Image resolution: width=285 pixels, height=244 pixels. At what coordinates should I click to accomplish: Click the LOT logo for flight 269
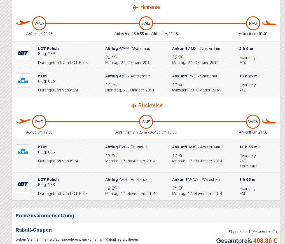point(23,53)
